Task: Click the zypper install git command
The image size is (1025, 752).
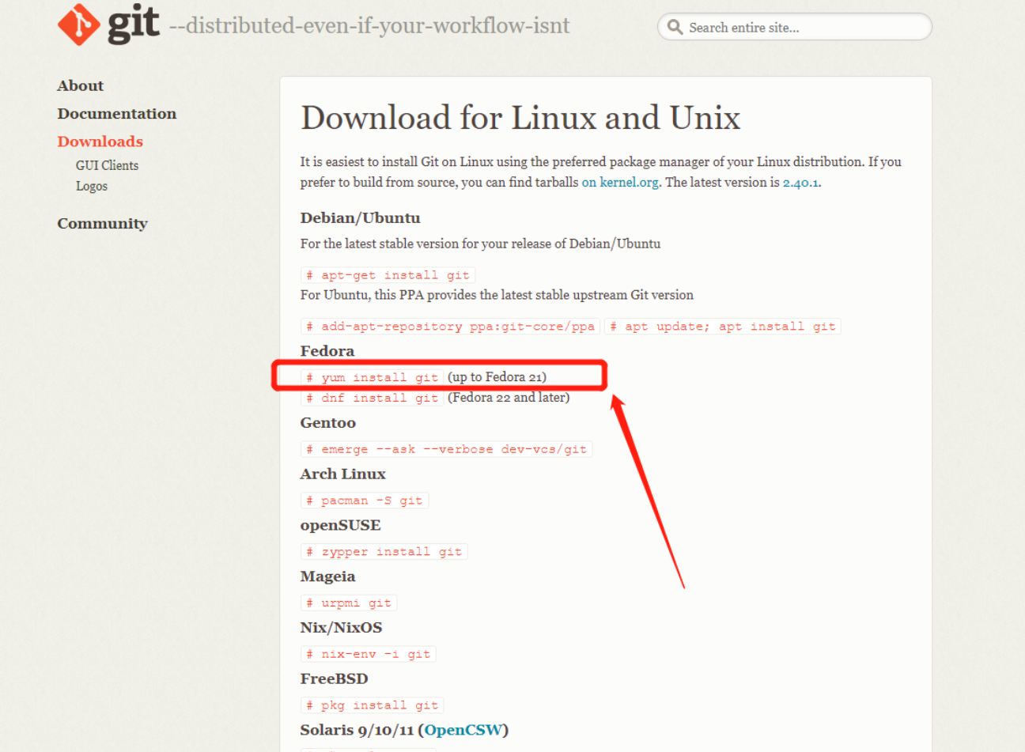Action: click(384, 552)
